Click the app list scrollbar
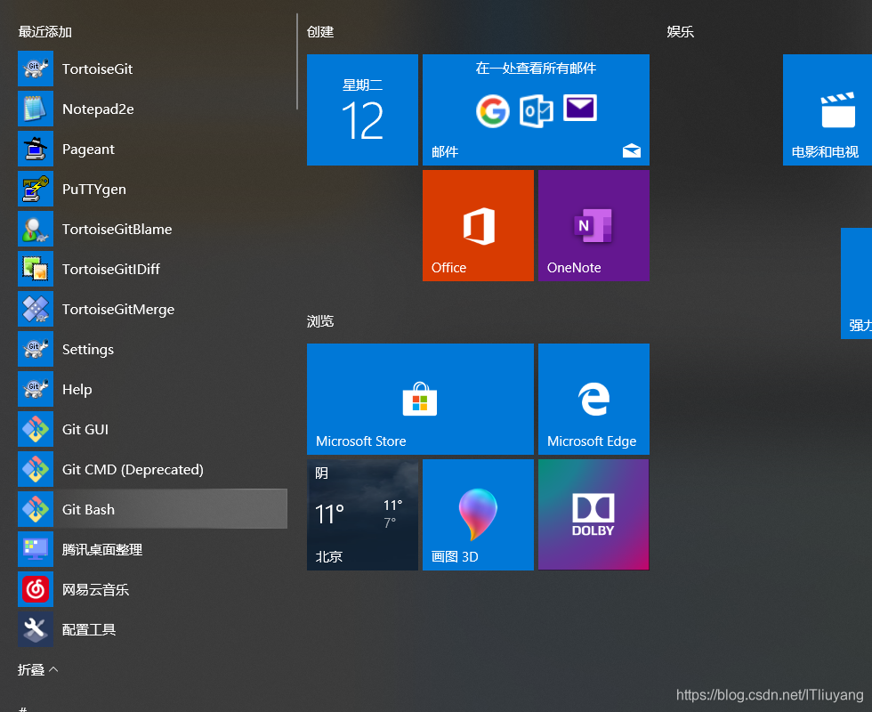 [297, 61]
